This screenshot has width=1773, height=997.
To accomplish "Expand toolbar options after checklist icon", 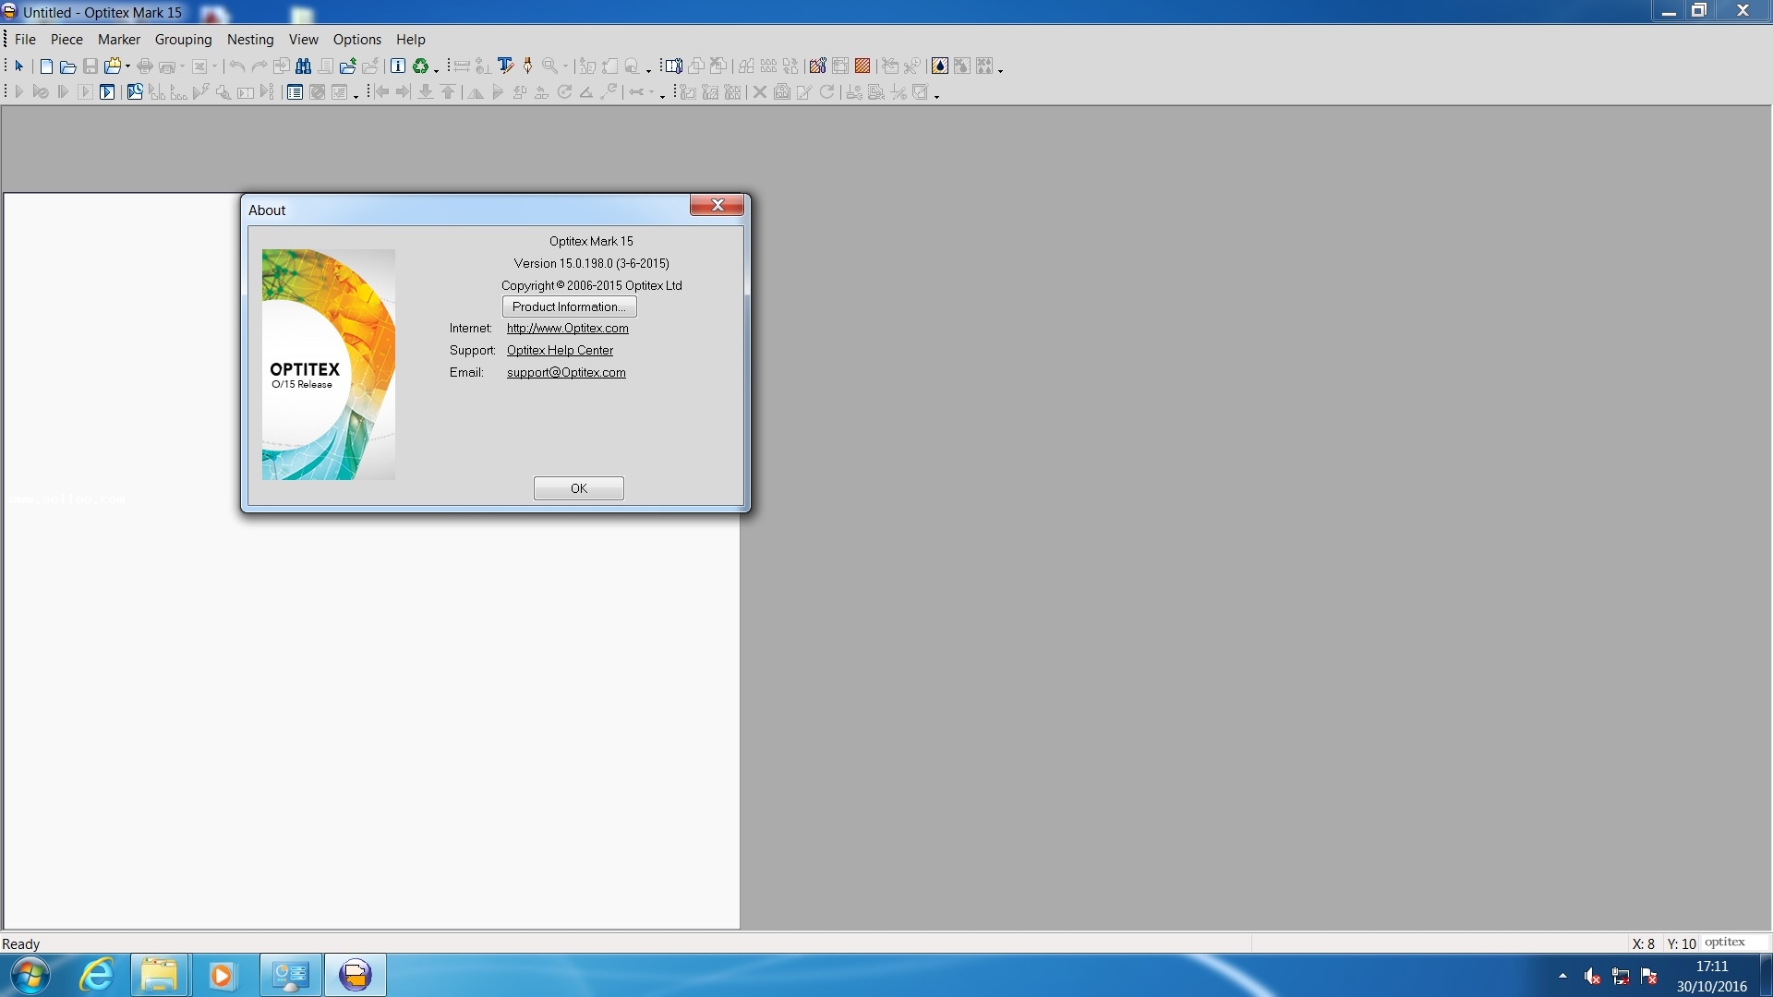I will [356, 96].
